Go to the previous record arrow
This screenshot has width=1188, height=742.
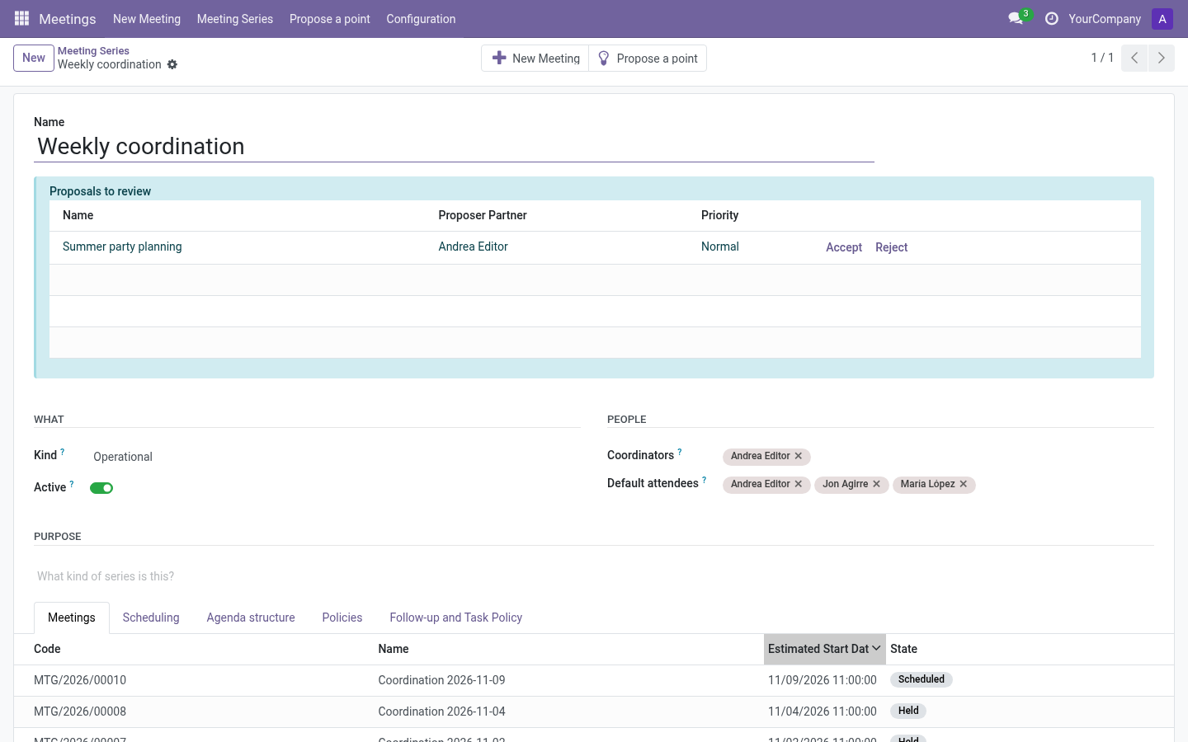pos(1134,58)
